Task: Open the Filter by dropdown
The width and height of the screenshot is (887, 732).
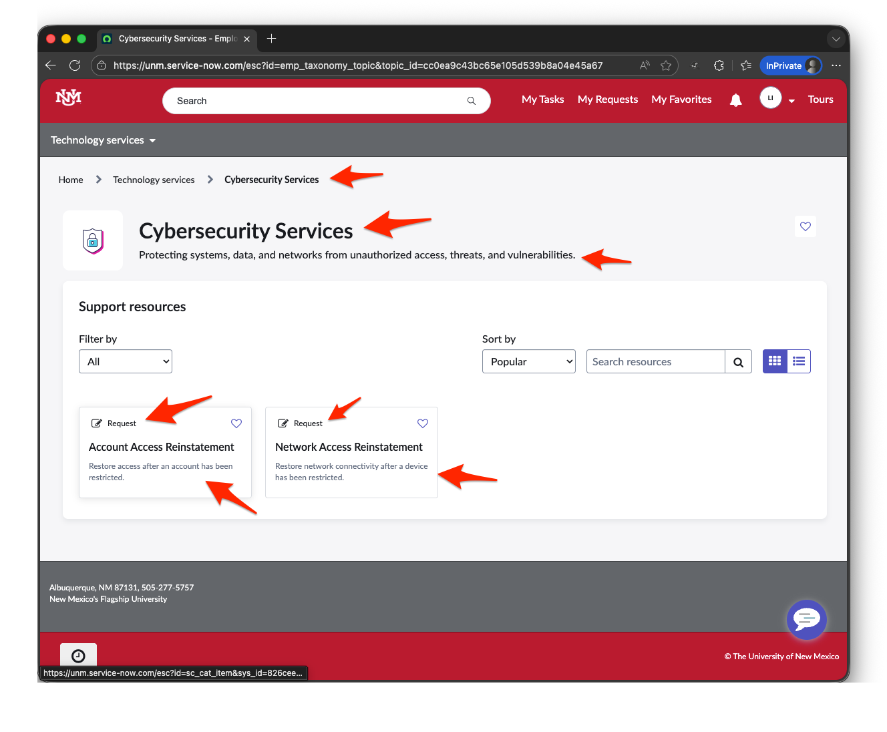Action: click(125, 361)
